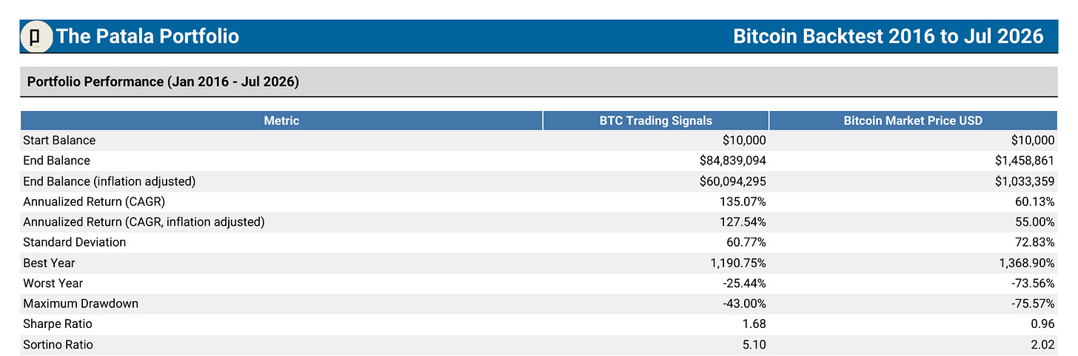Click the BTC Trading Signals column header
The height and width of the screenshot is (356, 1078).
[x=656, y=121]
